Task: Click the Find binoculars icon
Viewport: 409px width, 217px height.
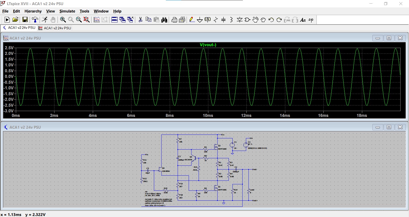Action: [164, 20]
